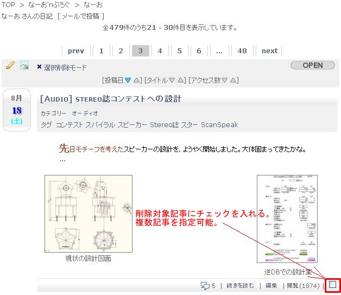Sort by title descending arrow

click(172, 80)
